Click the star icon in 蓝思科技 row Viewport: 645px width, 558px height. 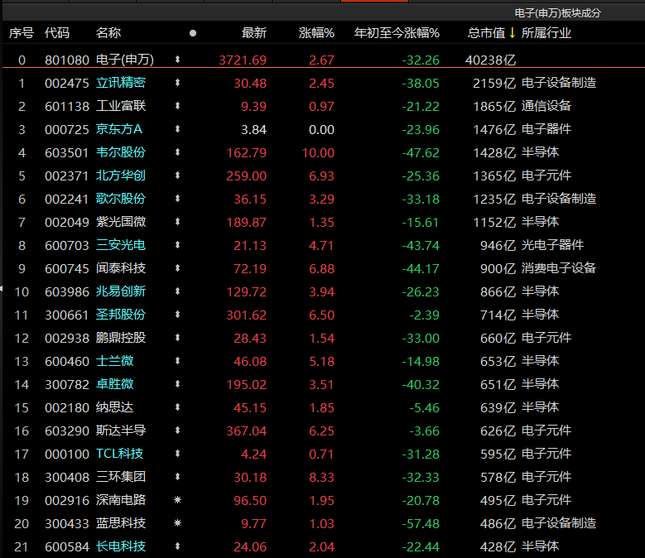(177, 523)
